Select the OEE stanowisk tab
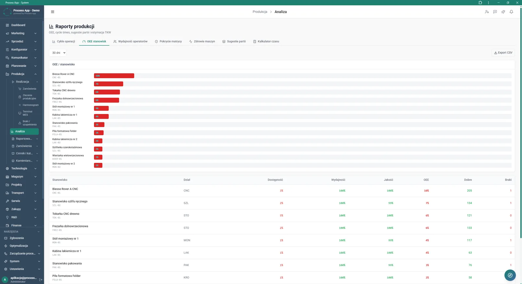Viewport: 522px width, 284px height. 94,41
